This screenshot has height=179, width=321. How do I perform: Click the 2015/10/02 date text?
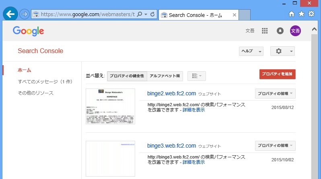click(282, 160)
